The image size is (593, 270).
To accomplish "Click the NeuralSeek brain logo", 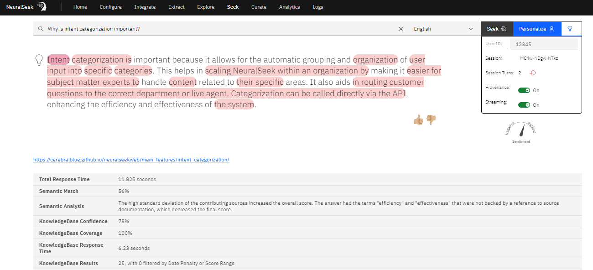I will click(x=42, y=6).
